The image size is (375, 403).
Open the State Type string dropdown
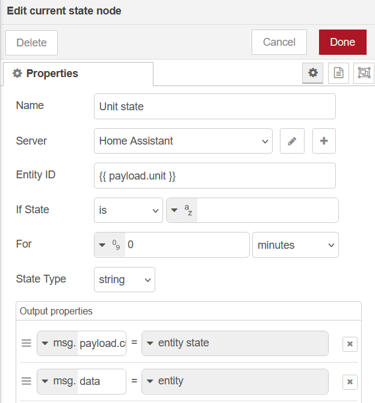click(x=125, y=280)
